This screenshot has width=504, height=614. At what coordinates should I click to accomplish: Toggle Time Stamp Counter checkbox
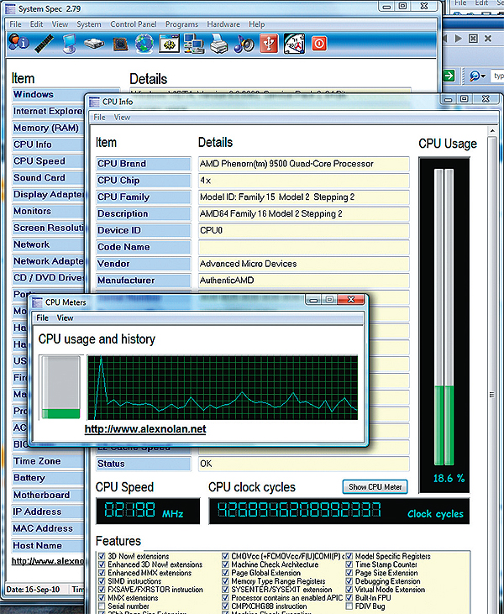(349, 564)
